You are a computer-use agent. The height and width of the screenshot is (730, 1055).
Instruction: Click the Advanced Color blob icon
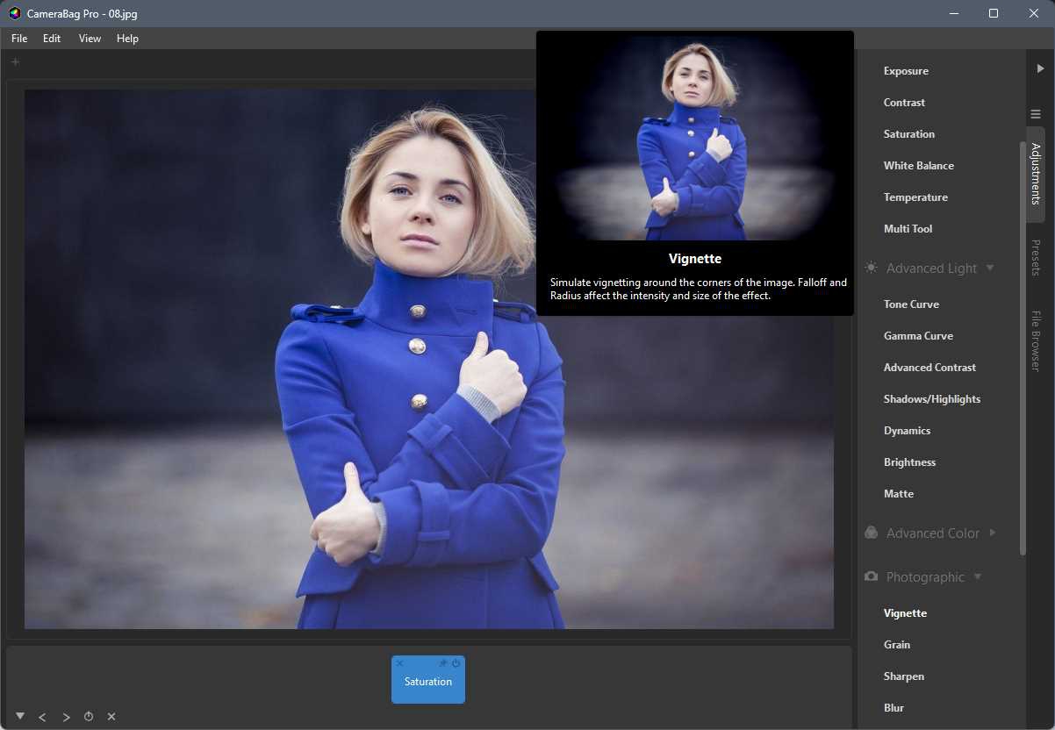click(871, 533)
